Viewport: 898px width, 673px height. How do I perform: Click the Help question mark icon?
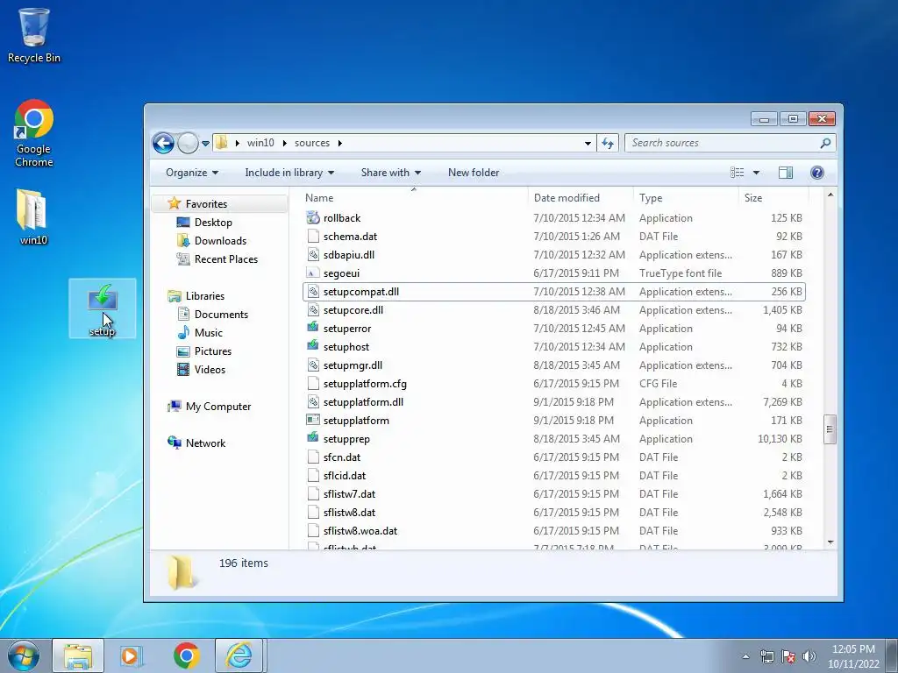817,173
